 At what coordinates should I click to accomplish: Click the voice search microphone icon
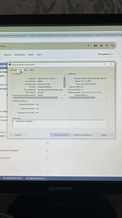tap(101, 46)
